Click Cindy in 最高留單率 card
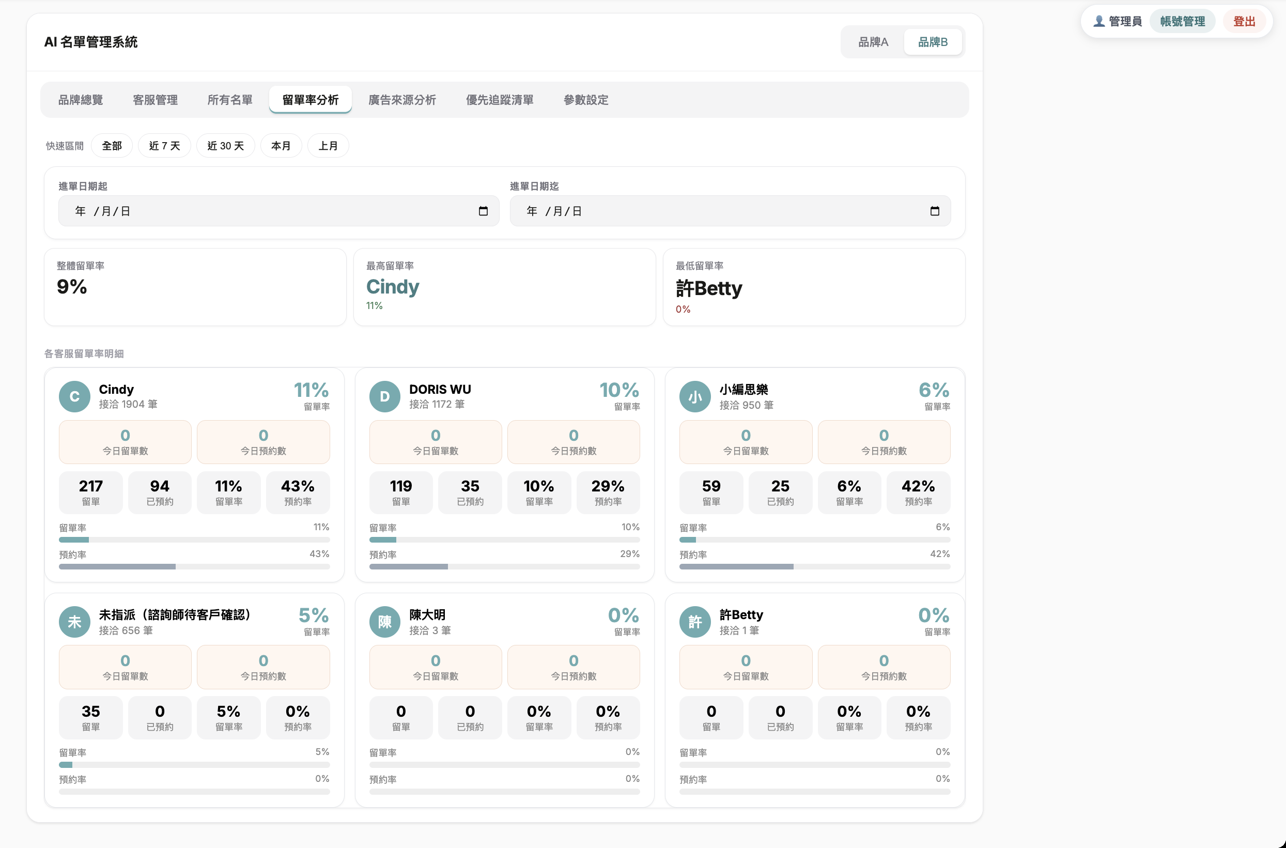 point(393,287)
